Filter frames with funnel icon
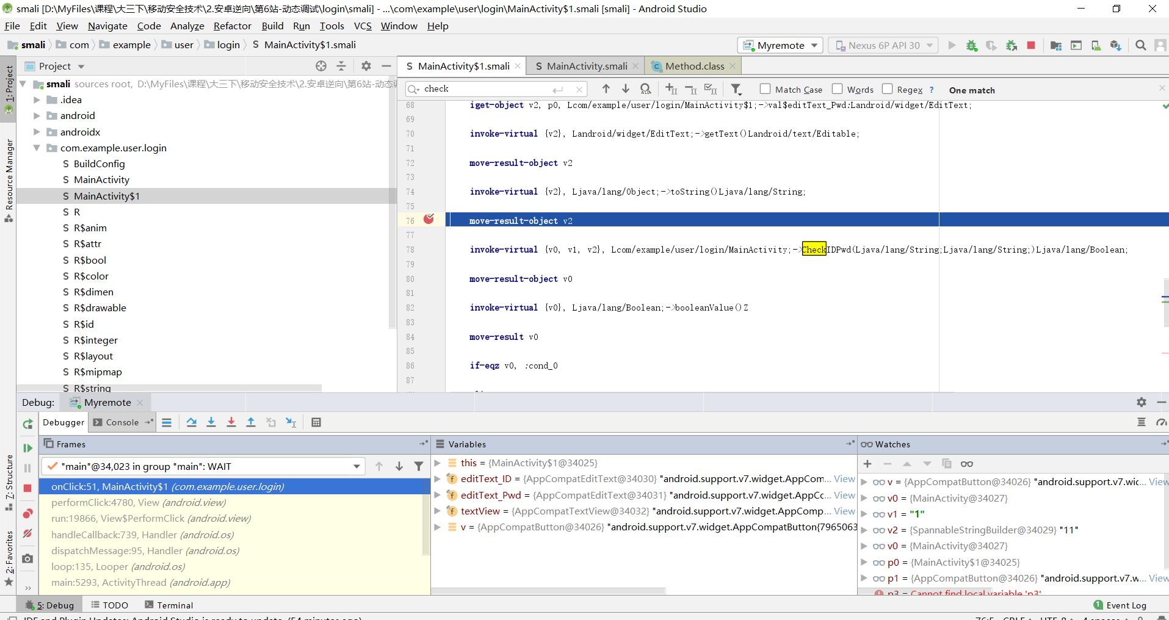 tap(418, 466)
